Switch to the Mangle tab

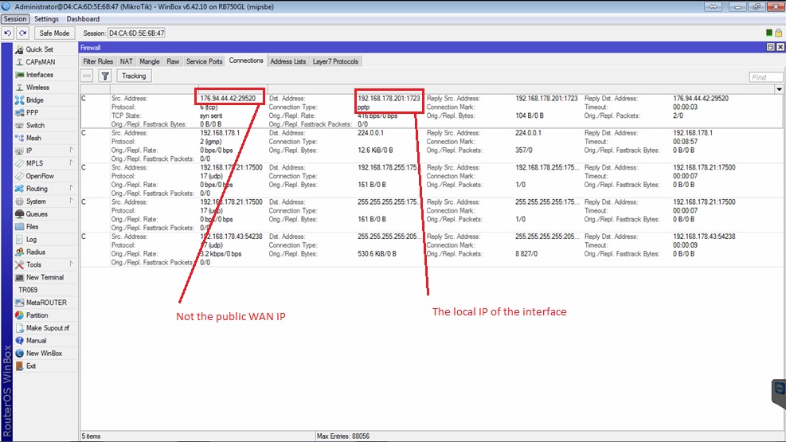click(x=150, y=61)
